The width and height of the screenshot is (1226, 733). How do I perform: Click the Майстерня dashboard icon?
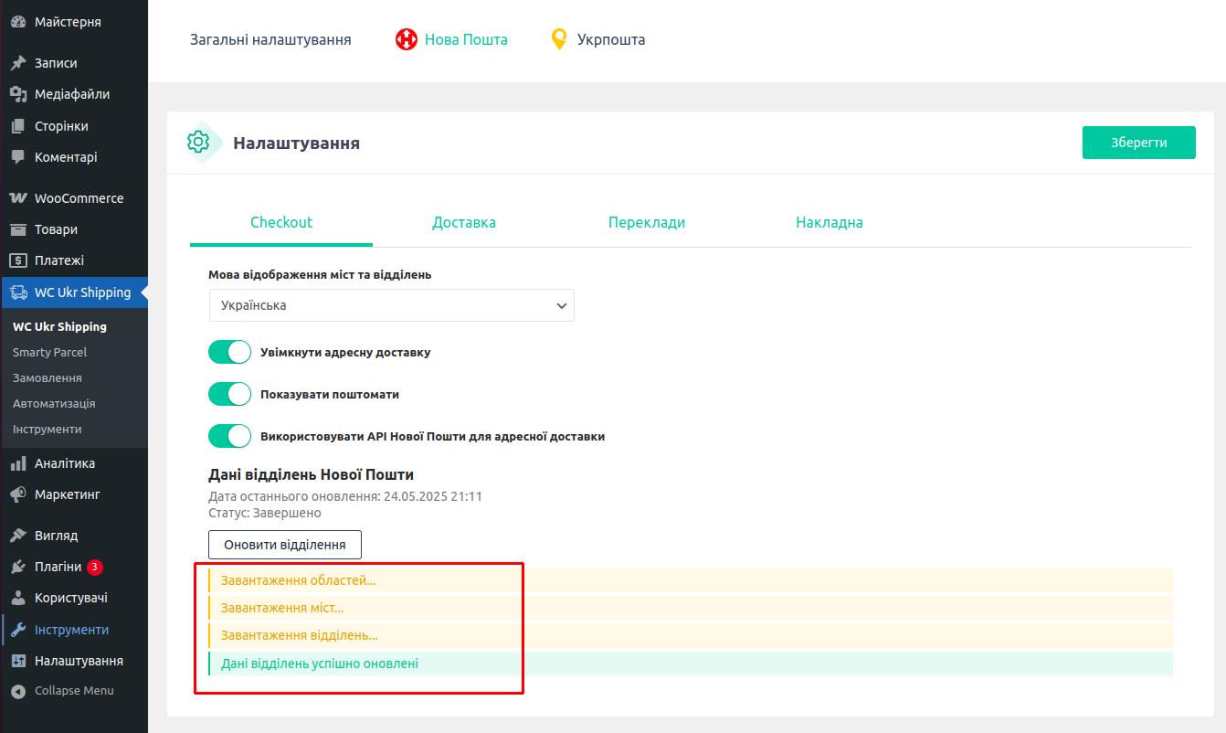coord(18,22)
